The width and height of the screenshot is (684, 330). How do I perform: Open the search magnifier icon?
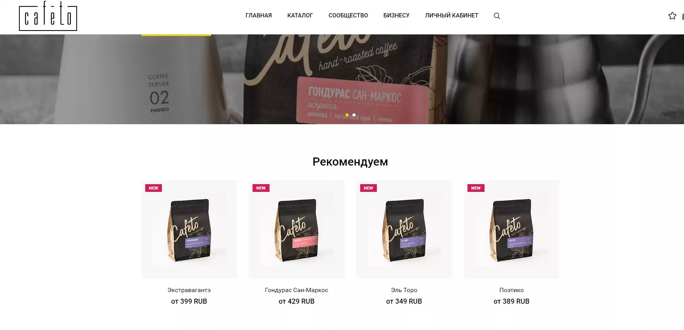pyautogui.click(x=497, y=16)
